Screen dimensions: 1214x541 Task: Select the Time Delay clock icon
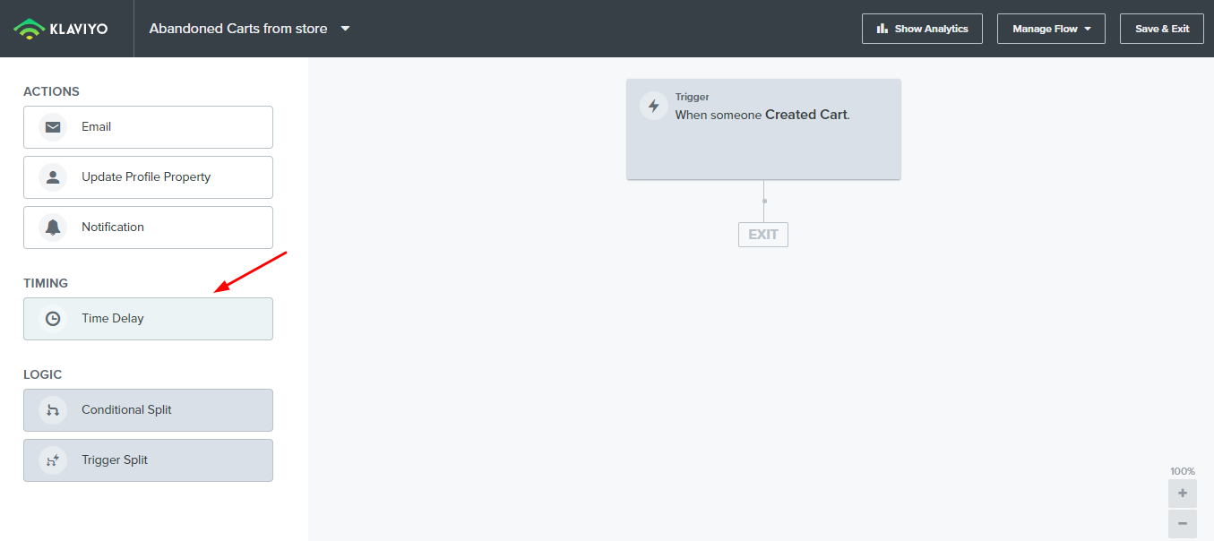[53, 319]
